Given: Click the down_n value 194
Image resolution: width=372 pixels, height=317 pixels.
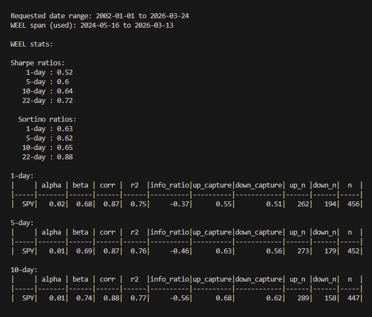Looking at the screenshot, I should click(x=330, y=204).
